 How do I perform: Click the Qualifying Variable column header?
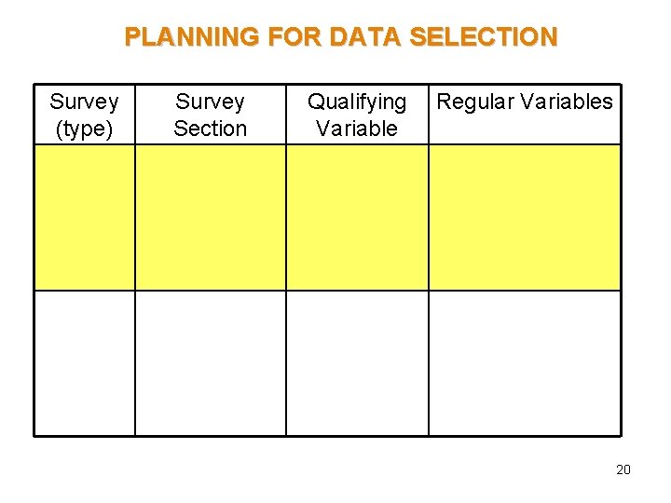pos(357,115)
